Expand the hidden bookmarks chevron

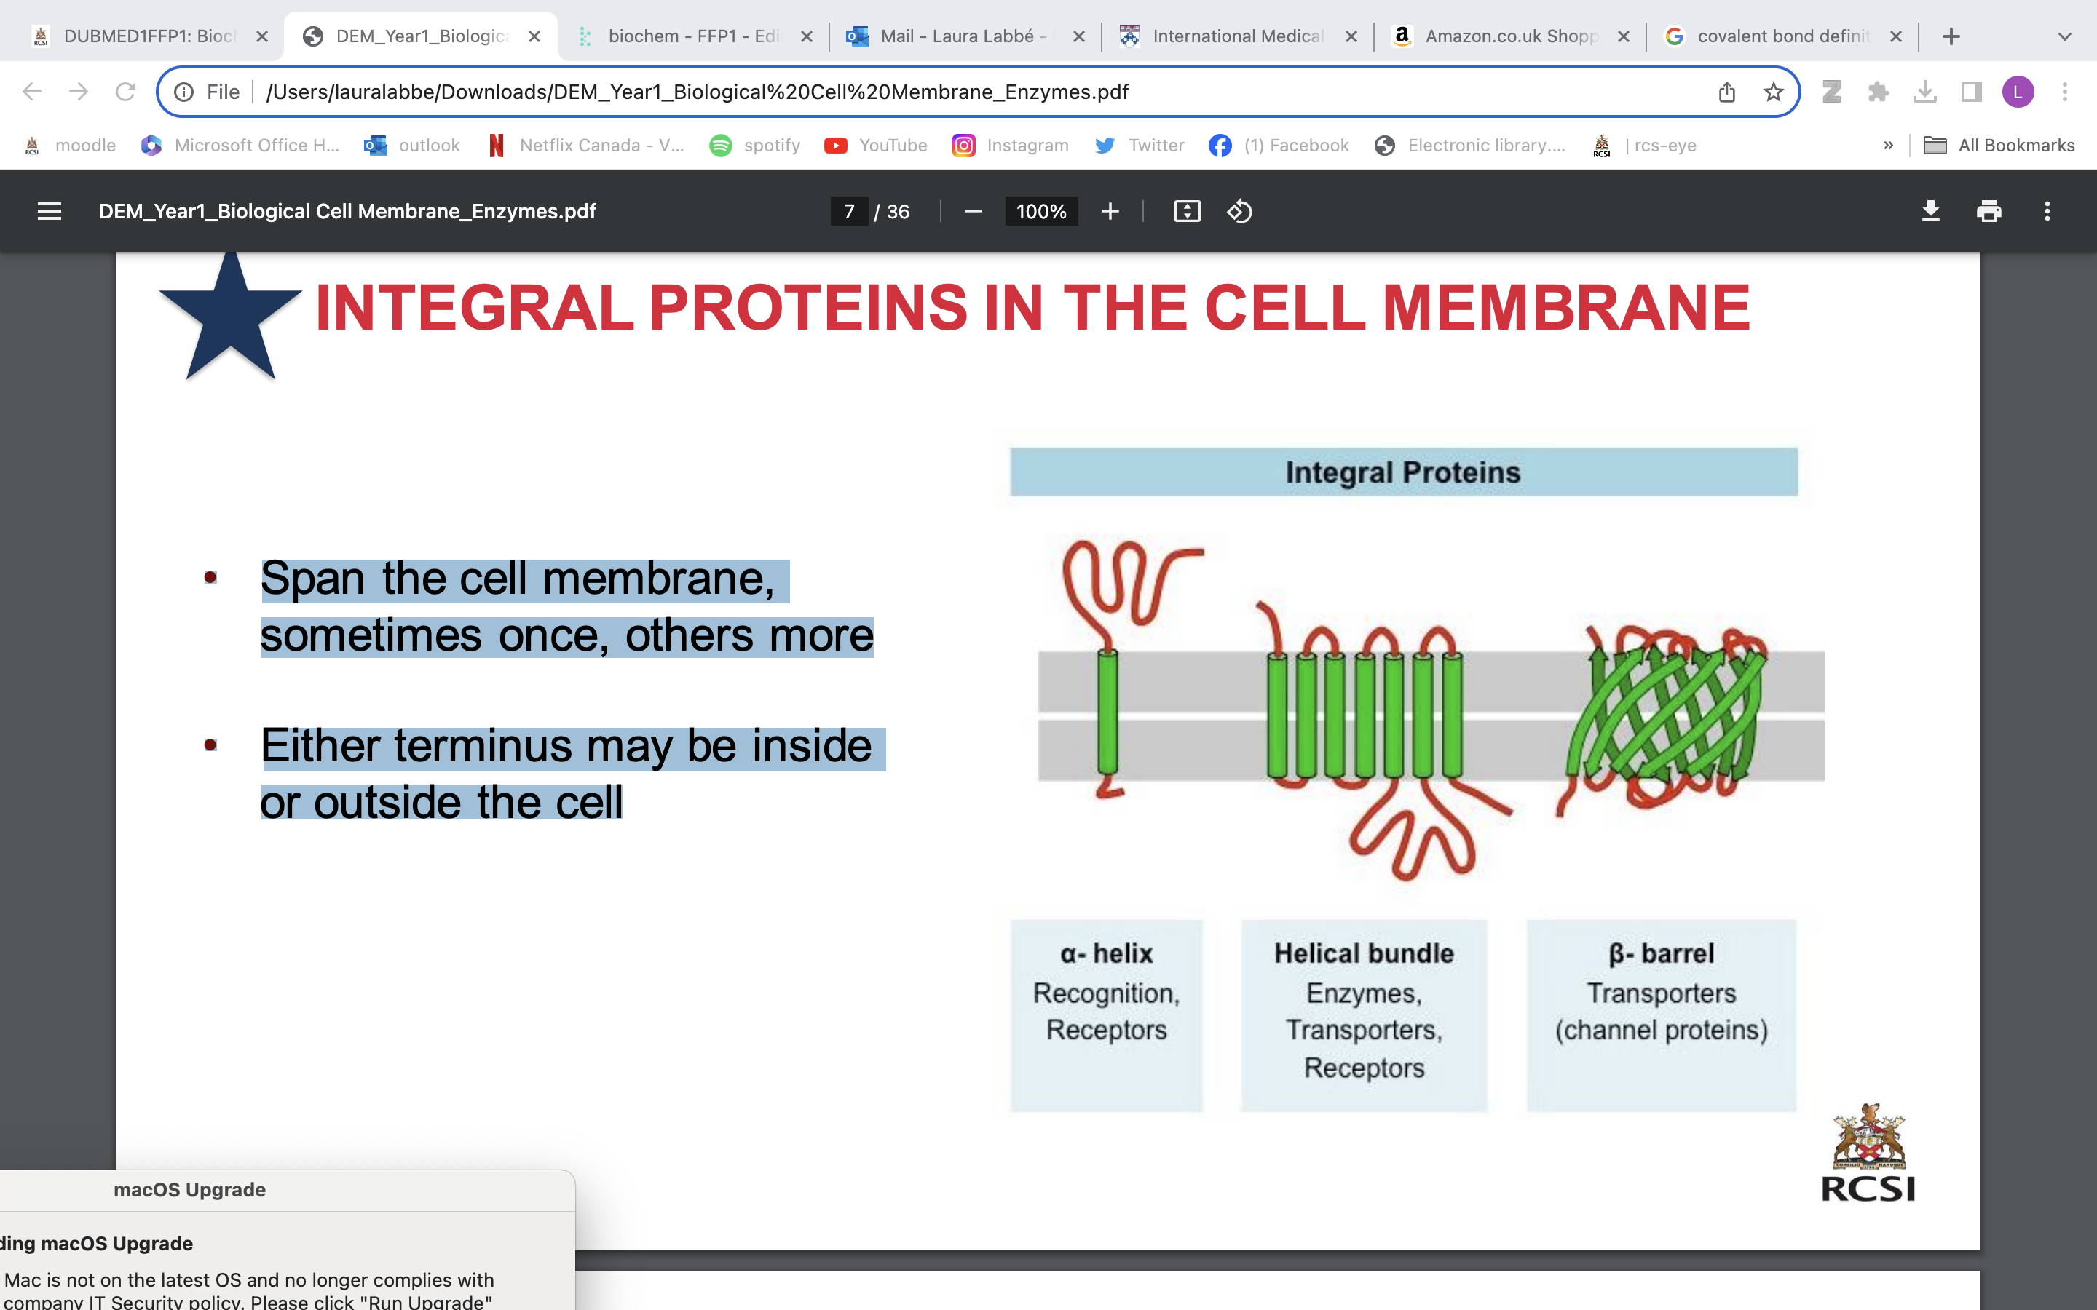[x=1889, y=145]
